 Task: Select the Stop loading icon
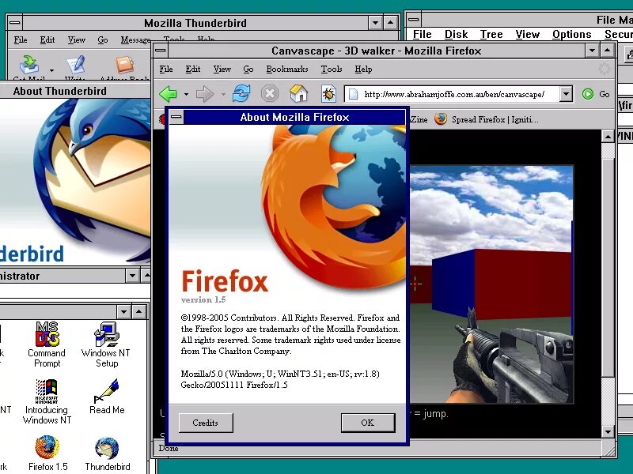270,93
